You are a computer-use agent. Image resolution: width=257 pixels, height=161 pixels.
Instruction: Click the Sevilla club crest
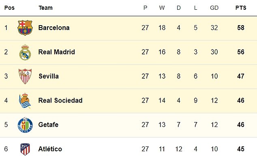pyautogui.click(x=25, y=76)
